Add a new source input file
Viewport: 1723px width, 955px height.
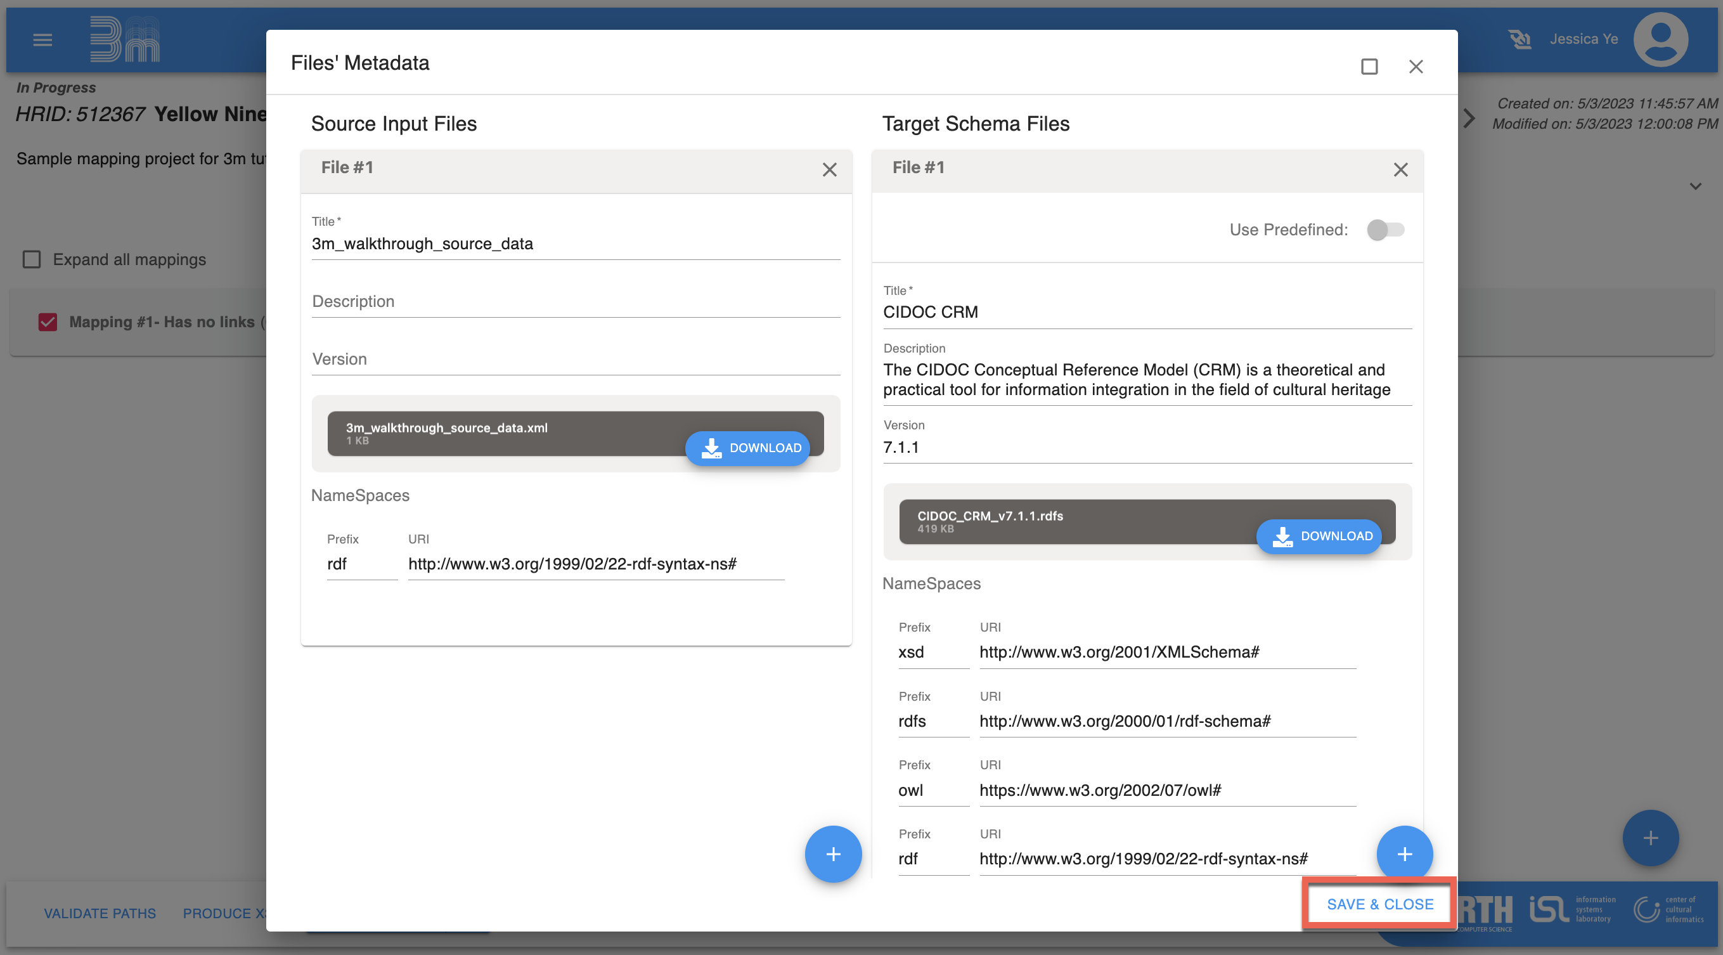click(x=833, y=854)
